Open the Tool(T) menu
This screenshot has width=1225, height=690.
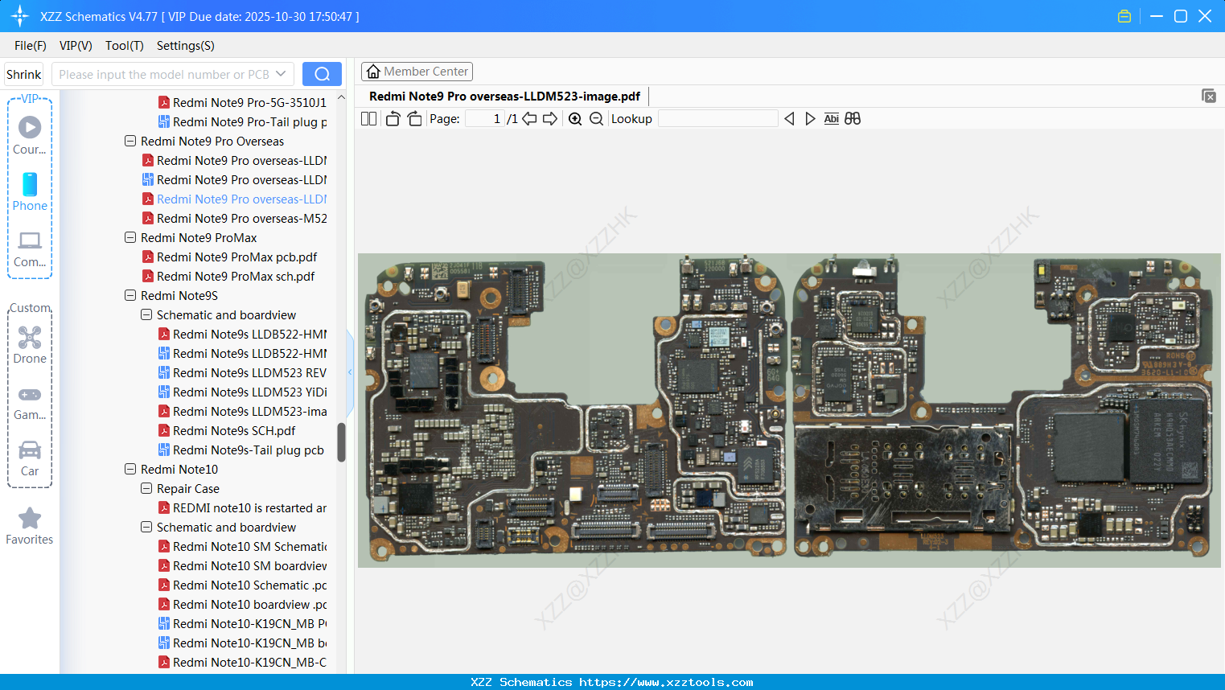coord(125,46)
